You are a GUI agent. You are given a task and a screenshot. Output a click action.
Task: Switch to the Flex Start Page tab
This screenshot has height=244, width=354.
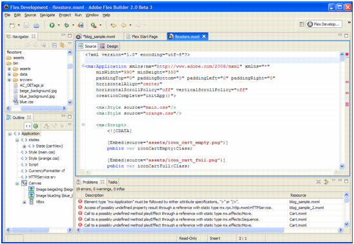pos(145,36)
